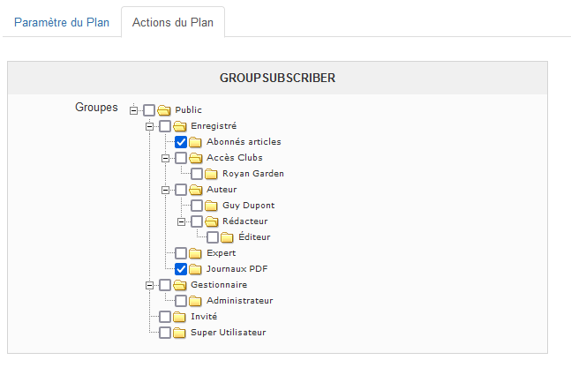Screen dimensions: 571x375
Task: Check the Expert group checkbox
Action: pos(181,253)
